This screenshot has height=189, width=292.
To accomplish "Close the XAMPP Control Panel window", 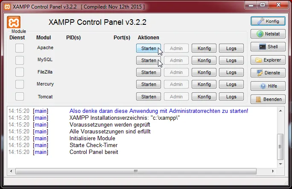I will point(278,5).
